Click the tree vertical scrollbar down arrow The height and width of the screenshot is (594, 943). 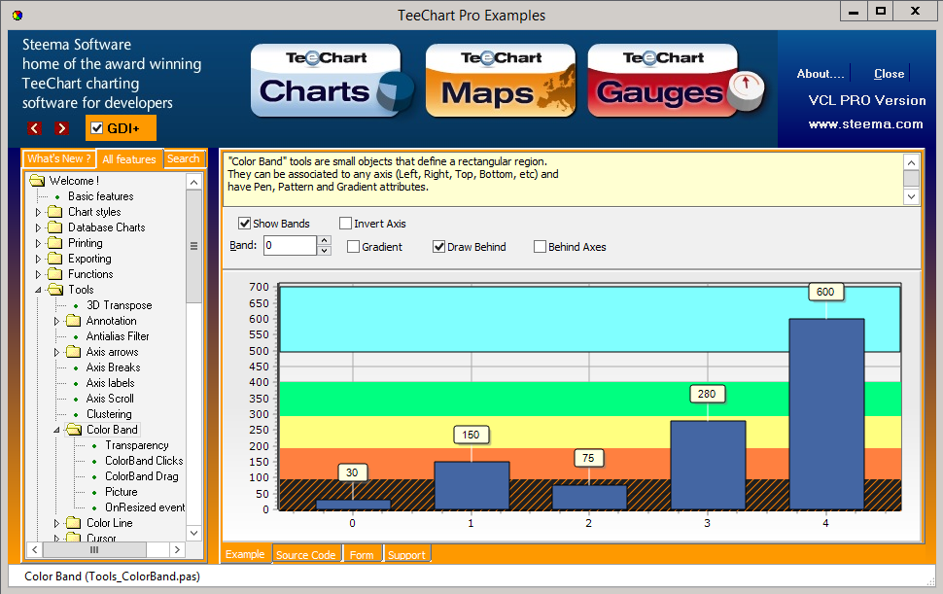[x=193, y=533]
